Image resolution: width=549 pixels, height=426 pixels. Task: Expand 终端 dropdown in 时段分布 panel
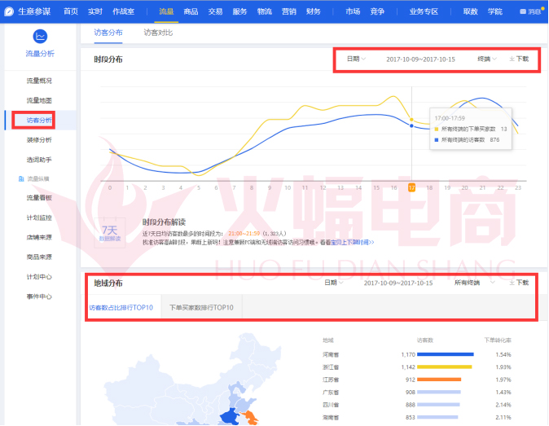[487, 59]
